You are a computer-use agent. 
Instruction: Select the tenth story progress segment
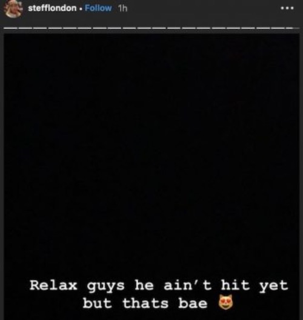pyautogui.click(x=144, y=28)
